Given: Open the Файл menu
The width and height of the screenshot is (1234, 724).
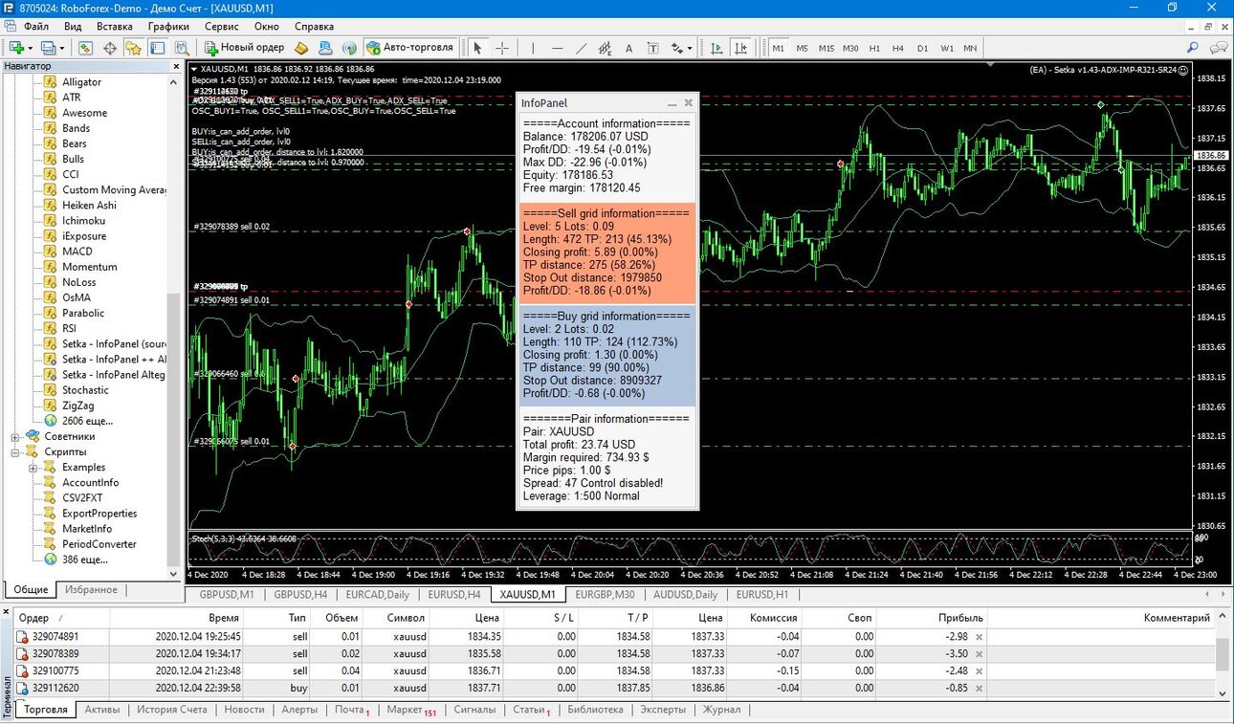Looking at the screenshot, I should click(x=36, y=26).
